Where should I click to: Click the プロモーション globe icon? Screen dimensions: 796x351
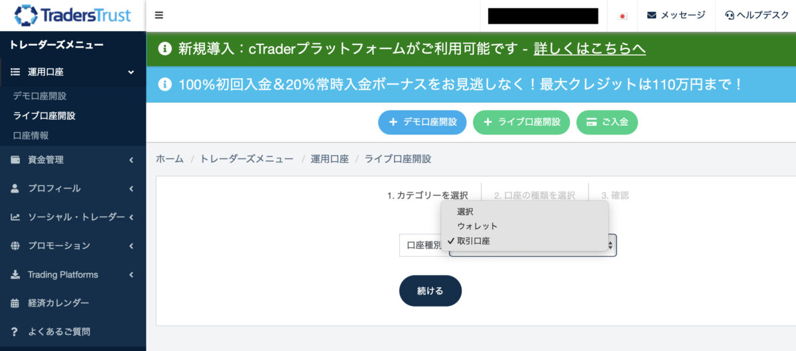click(15, 246)
